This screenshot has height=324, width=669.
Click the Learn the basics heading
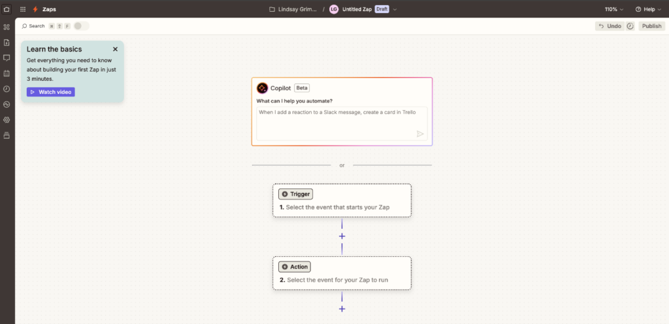(x=54, y=49)
